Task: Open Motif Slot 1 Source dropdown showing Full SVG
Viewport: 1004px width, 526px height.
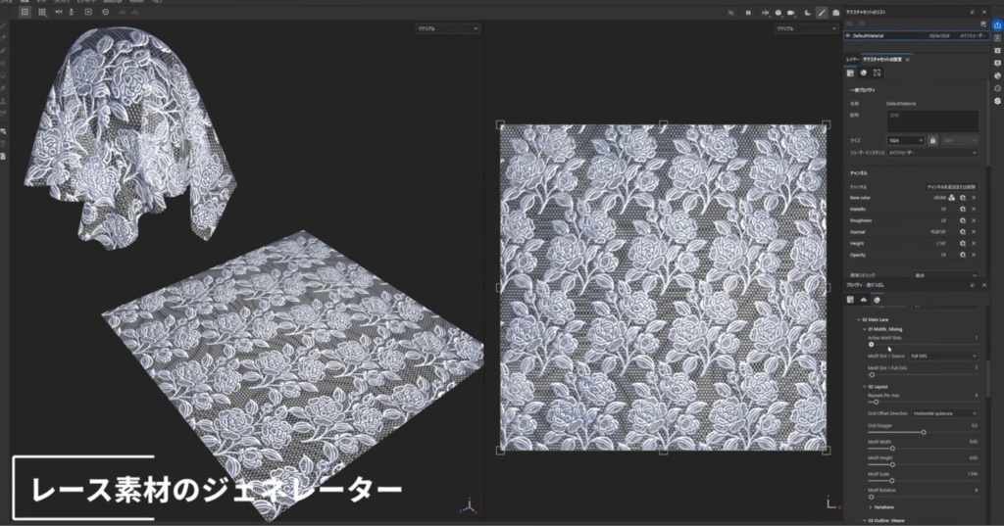Action: pos(943,356)
